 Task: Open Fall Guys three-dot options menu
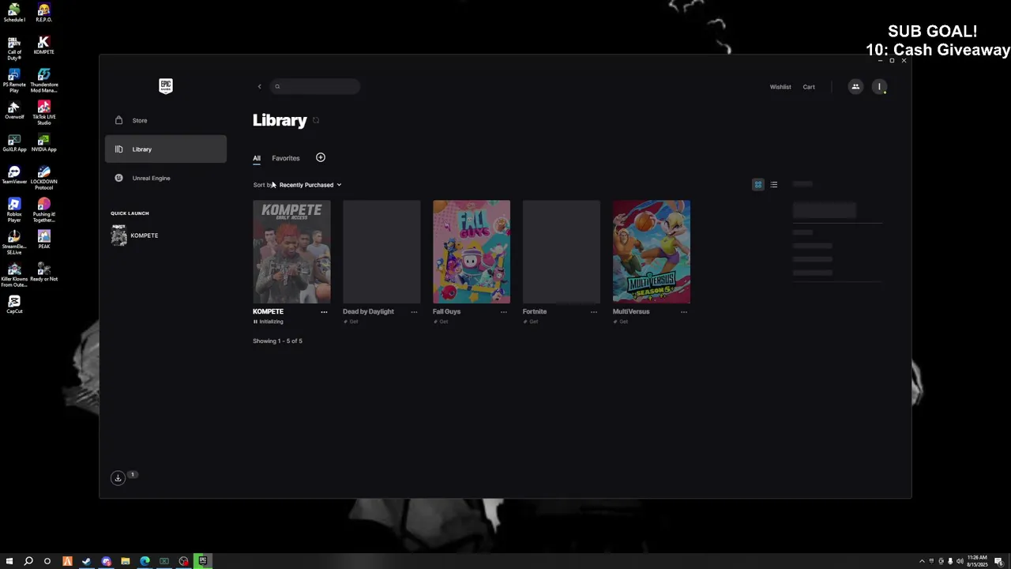click(x=504, y=312)
